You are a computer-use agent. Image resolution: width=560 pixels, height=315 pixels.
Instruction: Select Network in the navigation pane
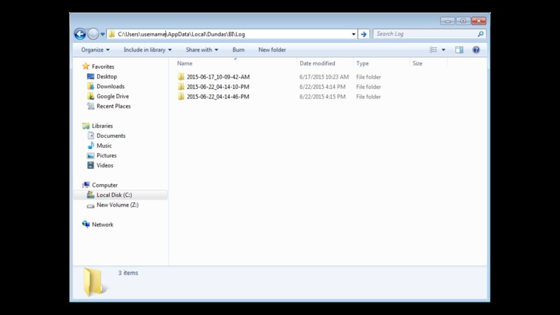click(x=102, y=225)
